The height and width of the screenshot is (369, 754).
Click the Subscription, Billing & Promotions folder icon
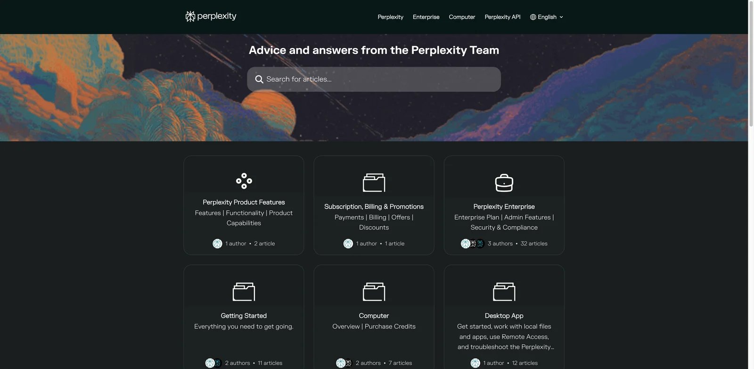coord(374,182)
